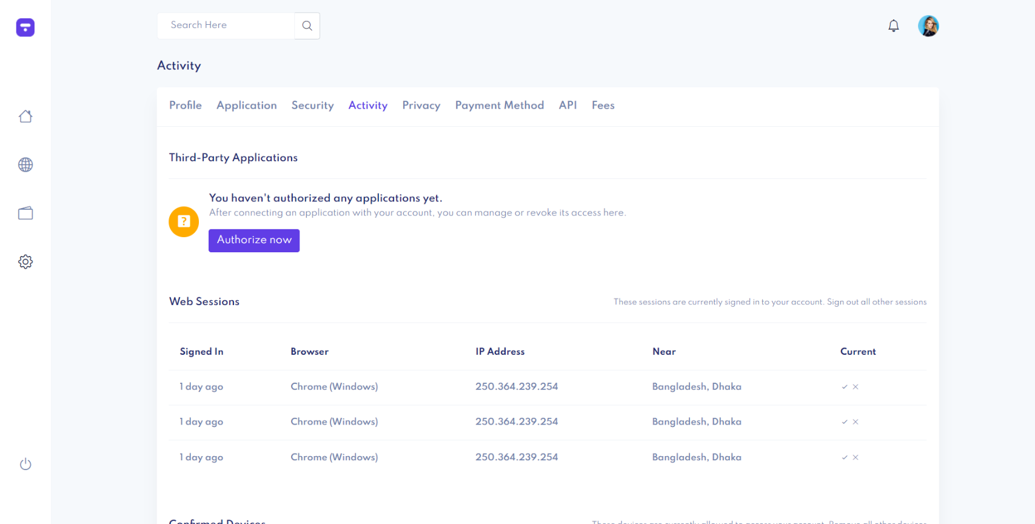Remove the third web session with X

pos(856,457)
